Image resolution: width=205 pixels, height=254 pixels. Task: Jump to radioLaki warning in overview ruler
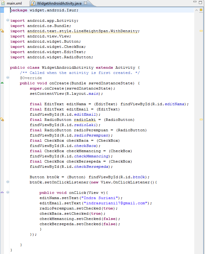pyautogui.click(x=201, y=120)
